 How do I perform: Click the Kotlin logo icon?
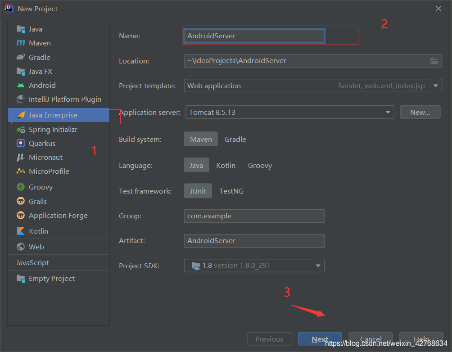point(21,231)
